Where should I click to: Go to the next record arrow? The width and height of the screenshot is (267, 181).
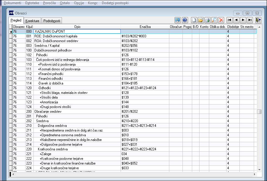pos(243,20)
